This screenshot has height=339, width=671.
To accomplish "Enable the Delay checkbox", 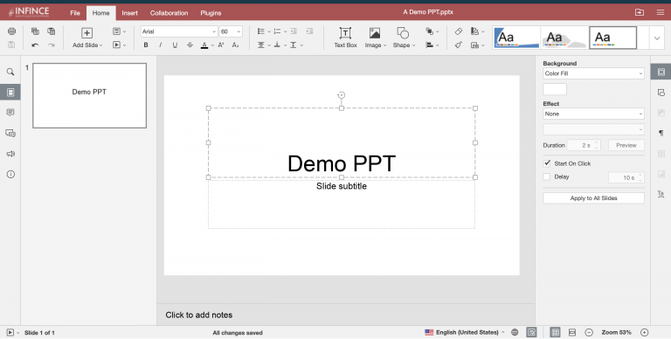I will pyautogui.click(x=546, y=176).
